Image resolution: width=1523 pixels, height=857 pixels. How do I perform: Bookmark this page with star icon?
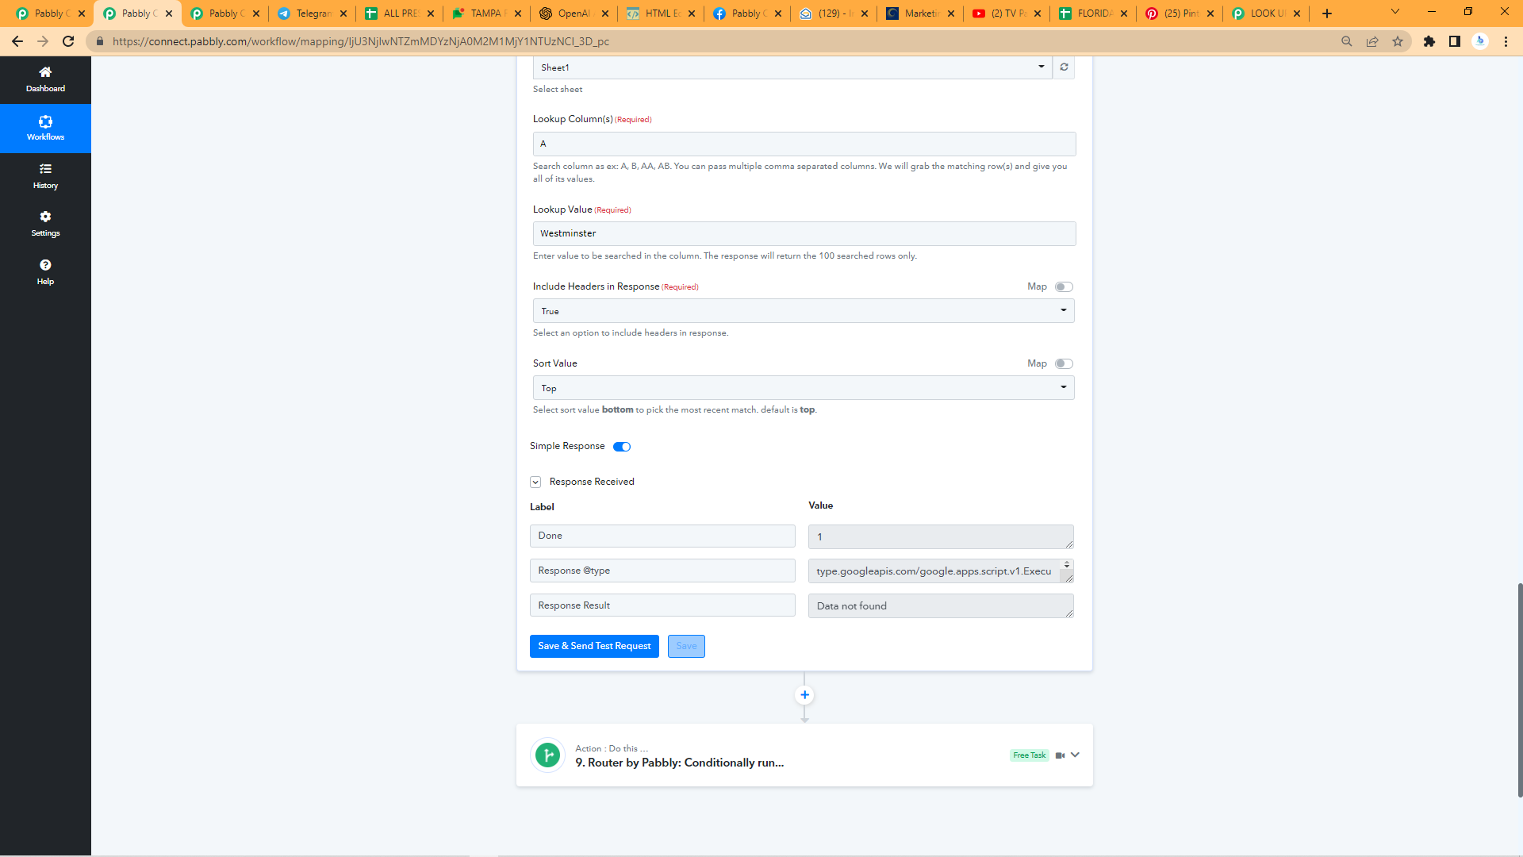1398,41
